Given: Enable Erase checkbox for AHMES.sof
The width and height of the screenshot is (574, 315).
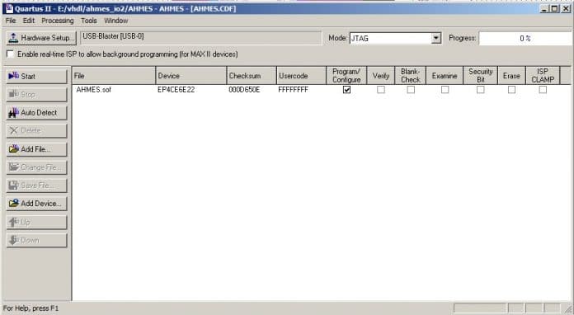Looking at the screenshot, I should click(511, 90).
